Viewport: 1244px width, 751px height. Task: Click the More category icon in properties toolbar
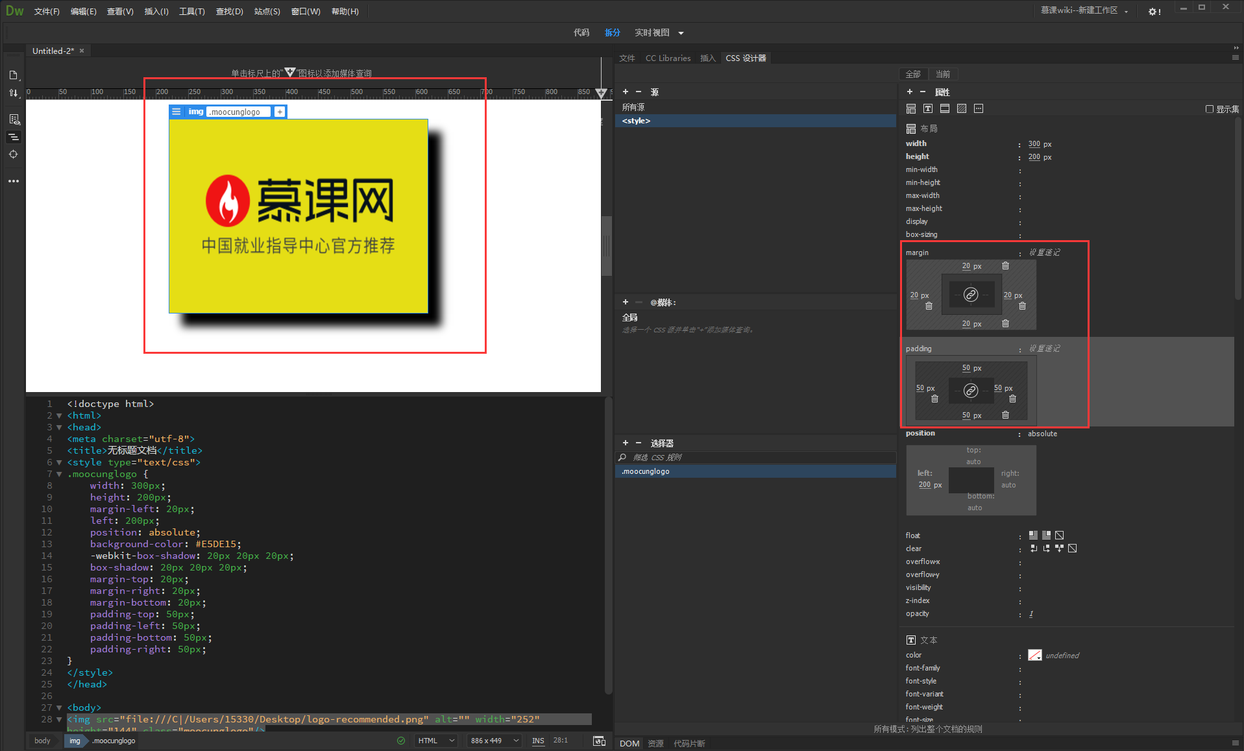(x=979, y=108)
